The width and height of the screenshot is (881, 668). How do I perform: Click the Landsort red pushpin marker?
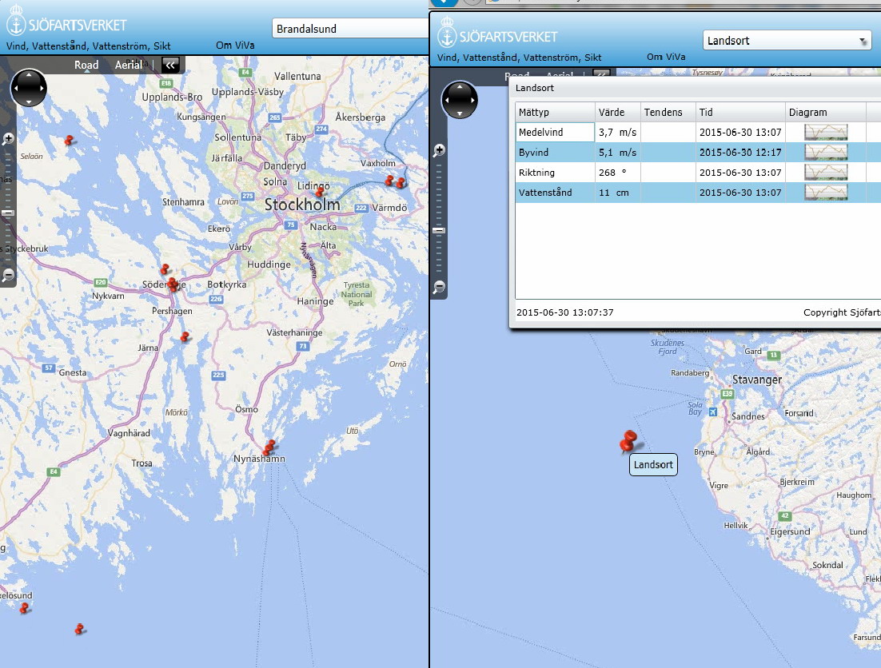coord(628,442)
